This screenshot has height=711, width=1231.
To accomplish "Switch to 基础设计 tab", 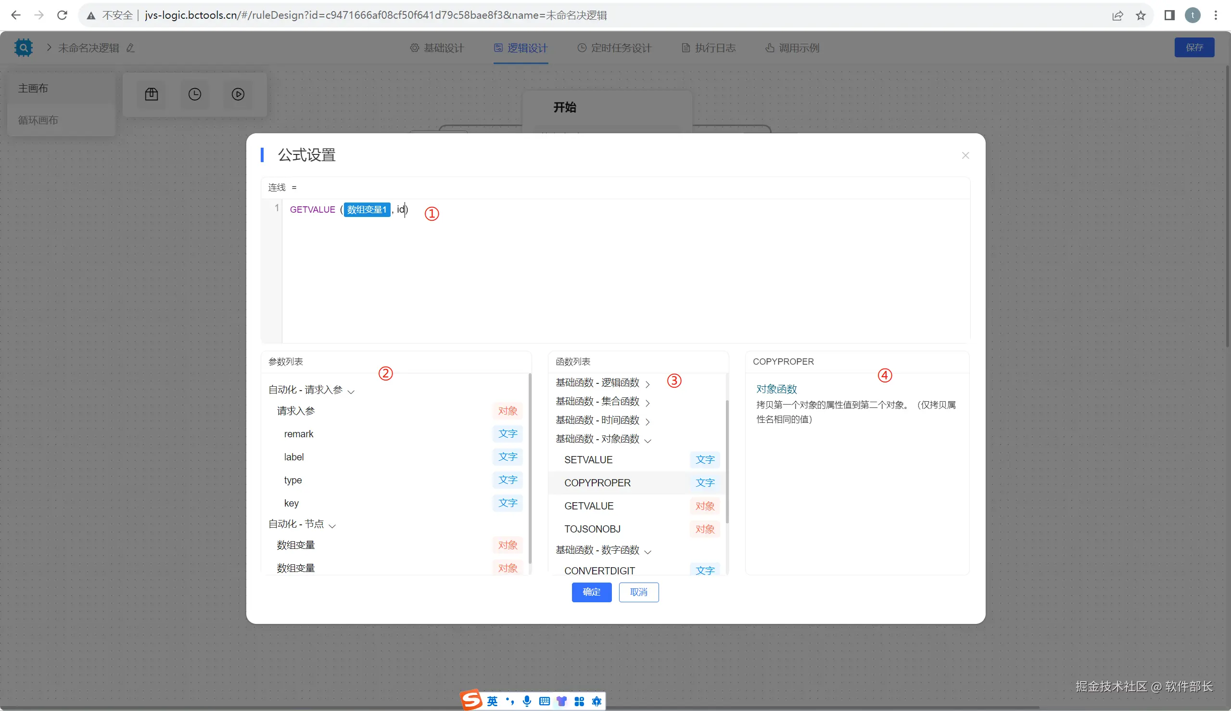I will pyautogui.click(x=437, y=48).
